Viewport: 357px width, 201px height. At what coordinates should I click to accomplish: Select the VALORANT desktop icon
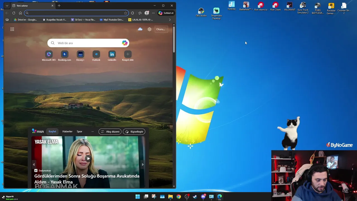click(290, 6)
